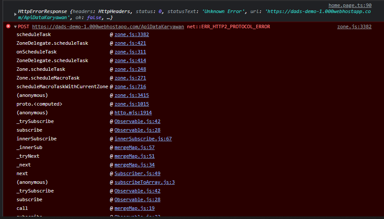Click the proto.<computed> function name
This screenshot has width=384, height=219.
[x=40, y=104]
